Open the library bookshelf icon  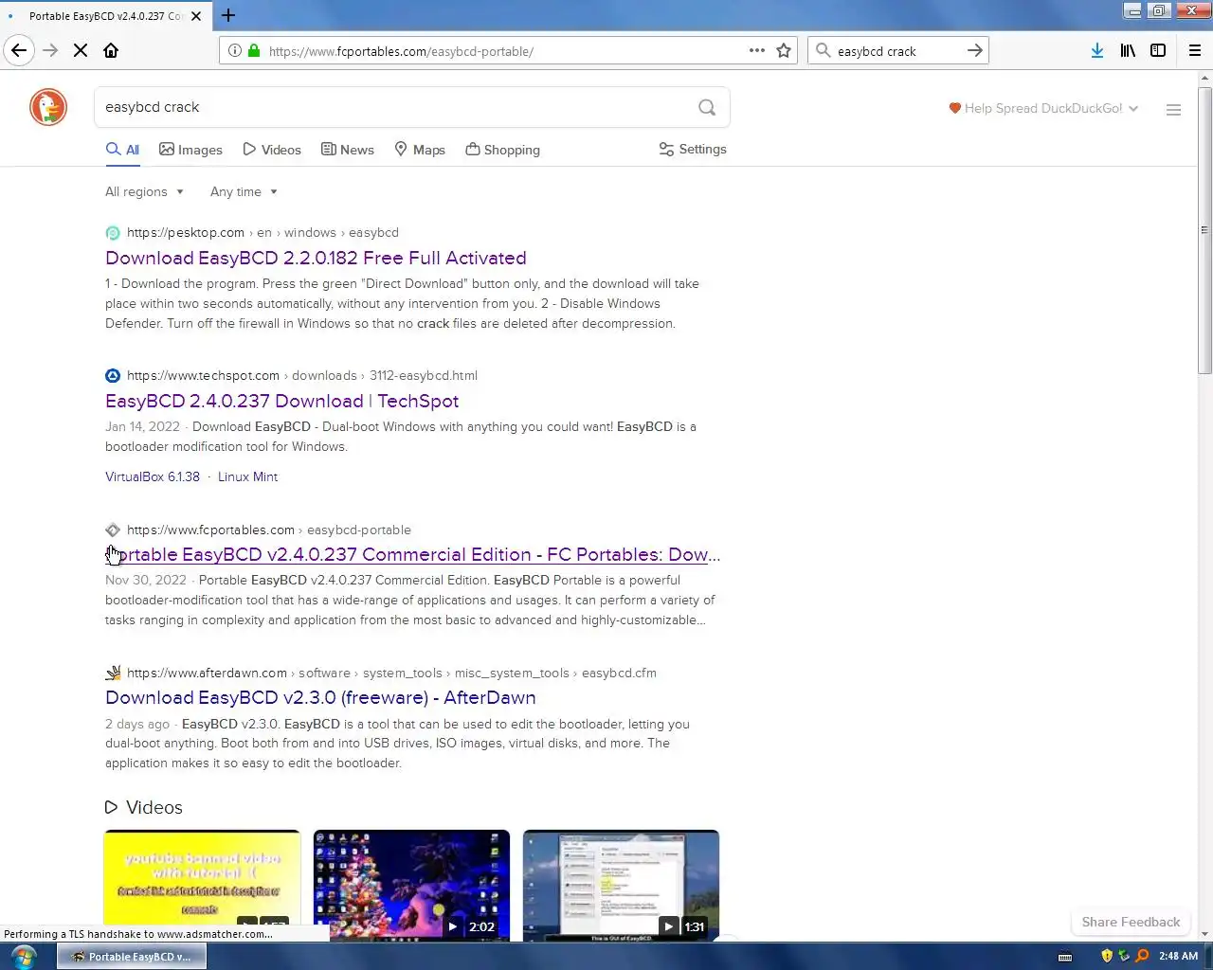(x=1128, y=50)
